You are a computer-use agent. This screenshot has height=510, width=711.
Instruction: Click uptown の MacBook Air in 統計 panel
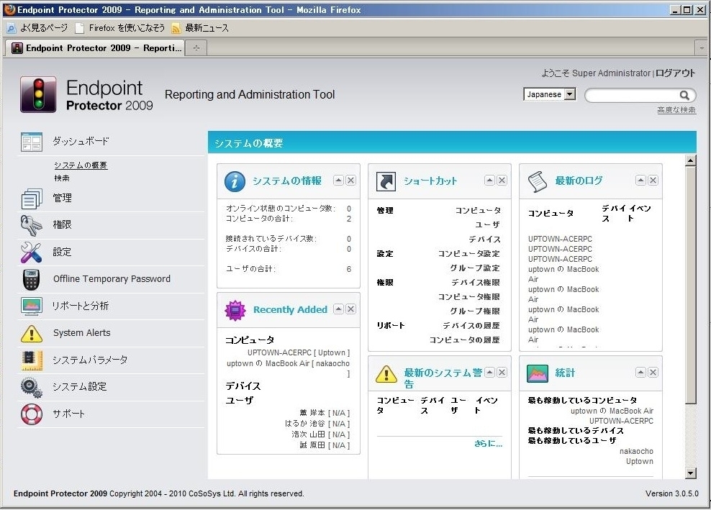612,411
